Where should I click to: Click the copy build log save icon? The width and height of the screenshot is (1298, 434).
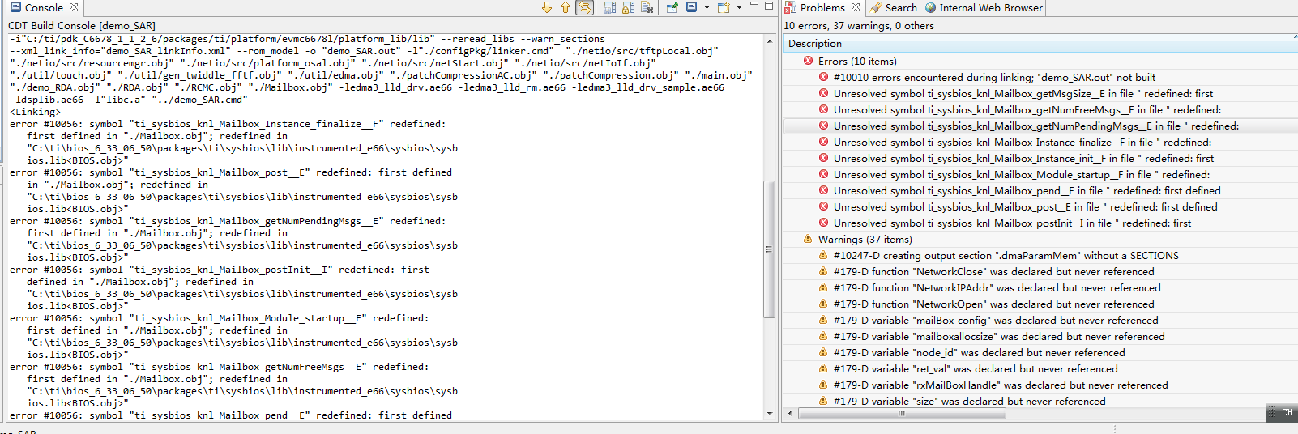[609, 7]
